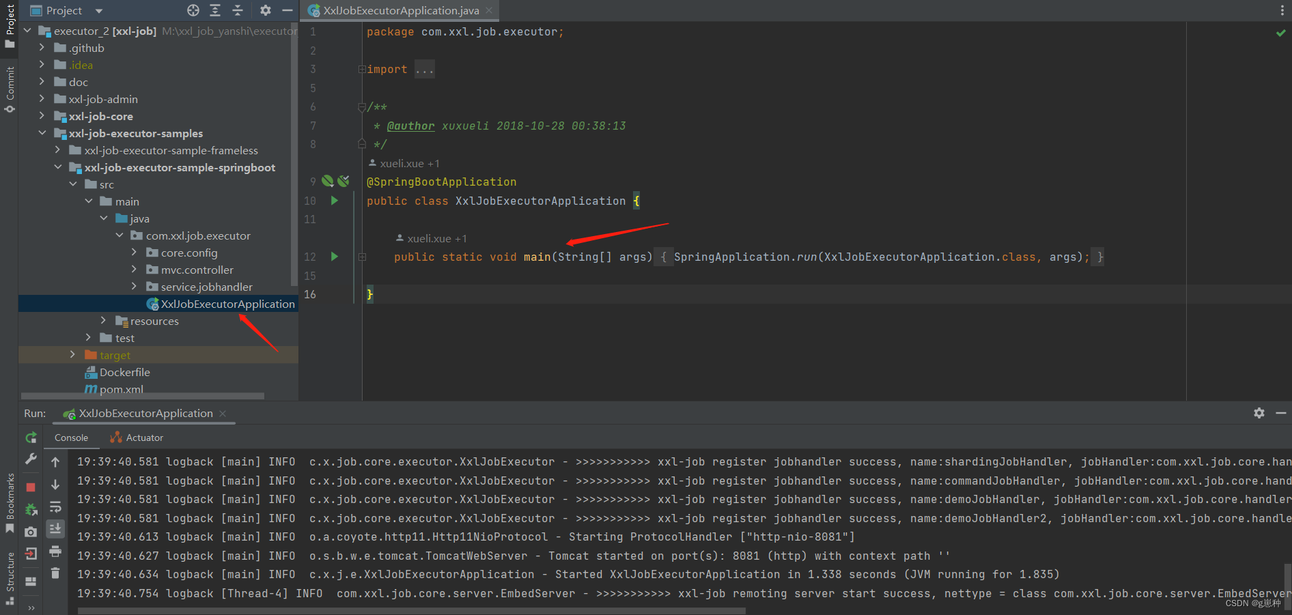Expand the core.config package
The image size is (1292, 615).
point(134,252)
